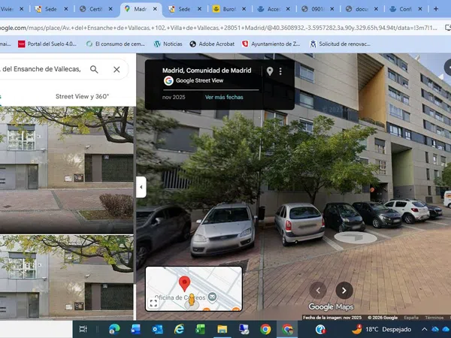Close the 'Burof' browser tab

[x=244, y=9]
